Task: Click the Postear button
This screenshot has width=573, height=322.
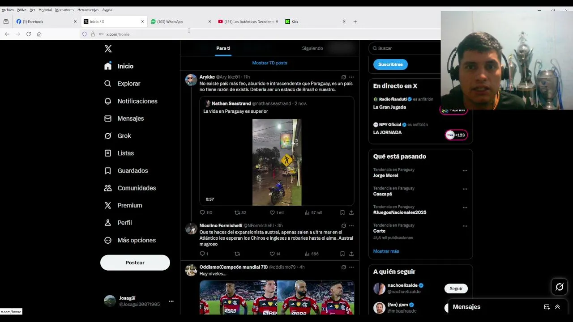Action: (x=135, y=263)
